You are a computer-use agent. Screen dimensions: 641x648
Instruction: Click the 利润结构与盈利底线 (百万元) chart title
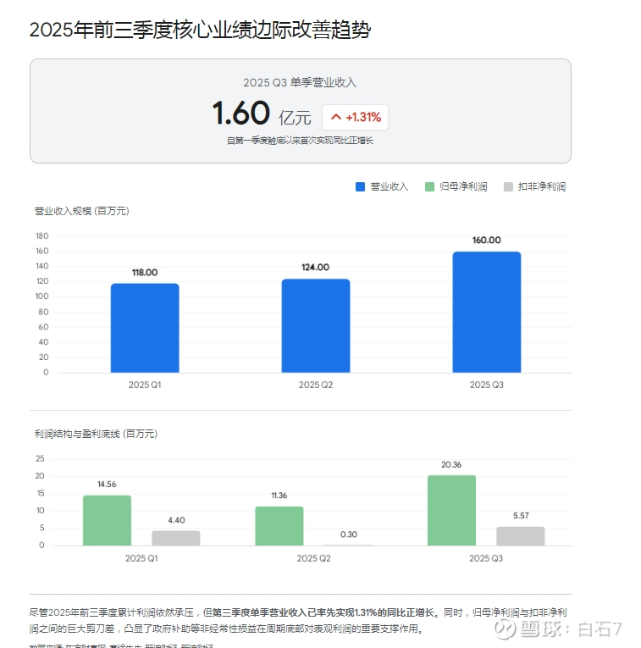(96, 434)
